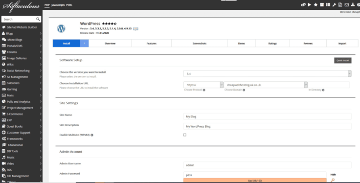Open settings via the wrench icon

[x=334, y=4]
